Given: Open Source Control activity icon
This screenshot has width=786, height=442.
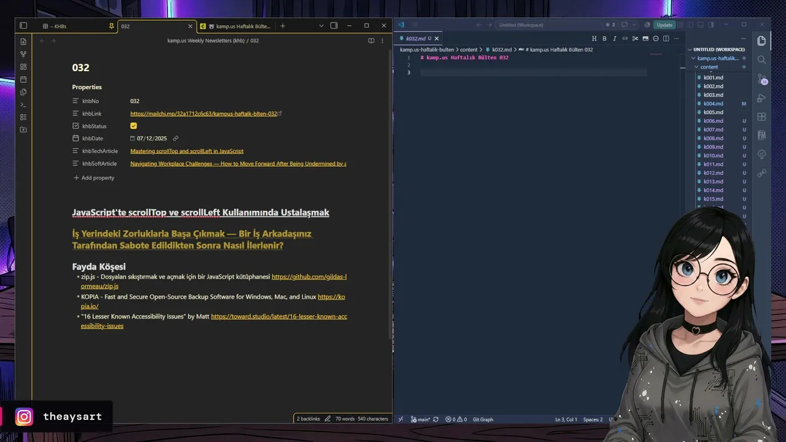Looking at the screenshot, I should click(x=762, y=79).
